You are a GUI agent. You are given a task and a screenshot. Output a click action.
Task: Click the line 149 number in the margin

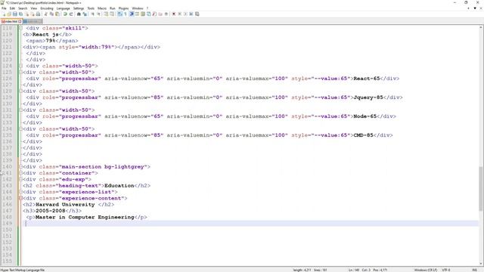coord(7,224)
